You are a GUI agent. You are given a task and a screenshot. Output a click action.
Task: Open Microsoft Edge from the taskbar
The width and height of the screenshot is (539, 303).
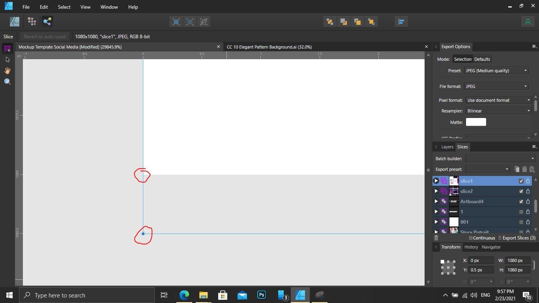184,295
